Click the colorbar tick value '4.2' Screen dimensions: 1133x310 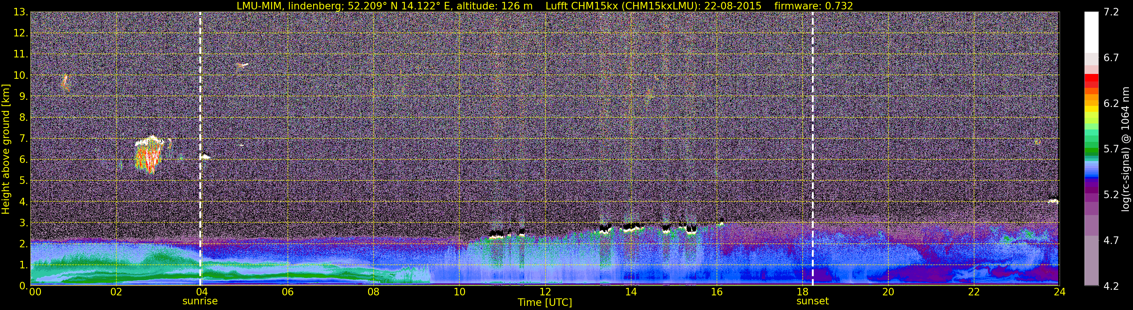coord(1111,286)
